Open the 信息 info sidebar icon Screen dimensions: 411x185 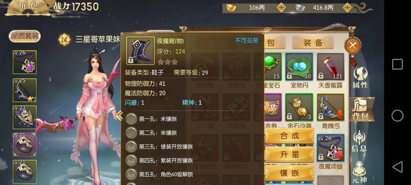(x=359, y=141)
